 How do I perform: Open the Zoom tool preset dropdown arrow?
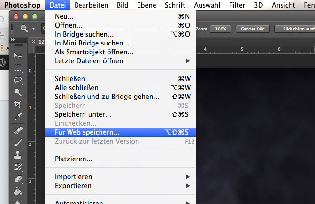(x=33, y=29)
